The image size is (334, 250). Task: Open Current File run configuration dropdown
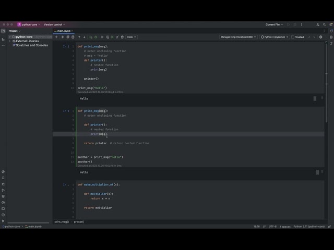274,24
